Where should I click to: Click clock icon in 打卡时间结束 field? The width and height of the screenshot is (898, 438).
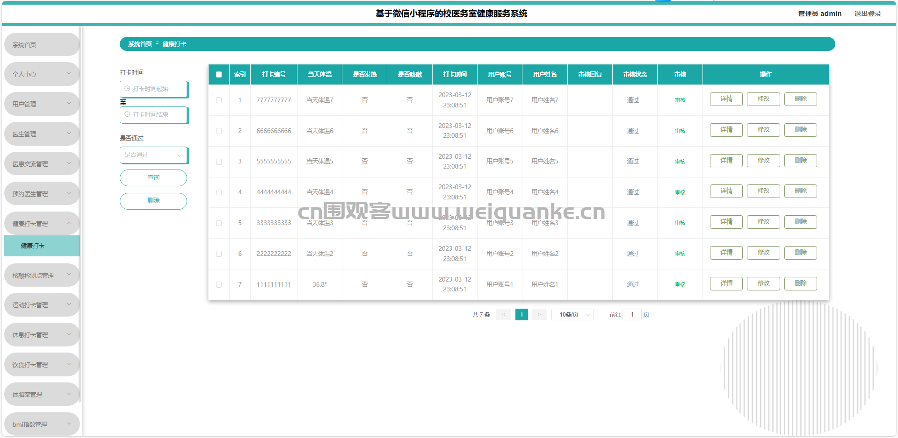click(127, 114)
